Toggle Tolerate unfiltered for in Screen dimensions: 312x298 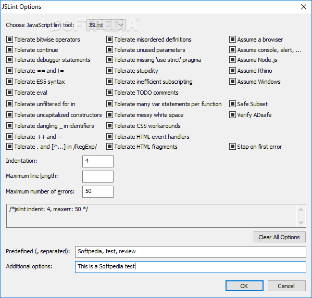[9, 103]
